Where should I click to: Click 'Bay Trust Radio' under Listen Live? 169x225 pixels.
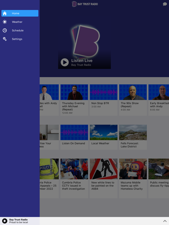point(81,65)
